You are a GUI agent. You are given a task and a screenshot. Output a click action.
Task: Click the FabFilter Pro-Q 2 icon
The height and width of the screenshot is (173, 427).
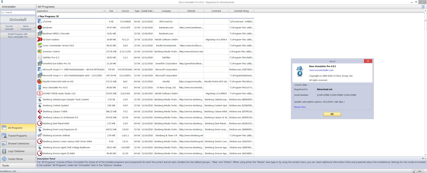pyautogui.click(x=39, y=57)
